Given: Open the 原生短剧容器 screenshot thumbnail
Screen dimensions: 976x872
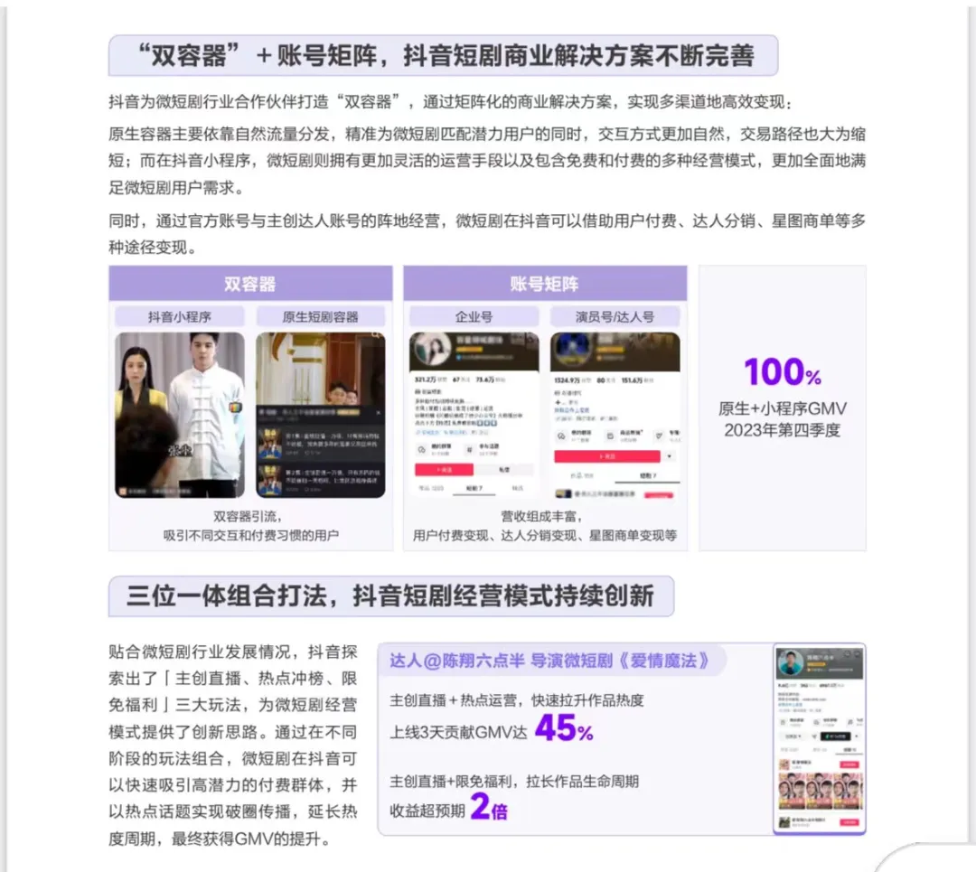Looking at the screenshot, I should [x=321, y=415].
